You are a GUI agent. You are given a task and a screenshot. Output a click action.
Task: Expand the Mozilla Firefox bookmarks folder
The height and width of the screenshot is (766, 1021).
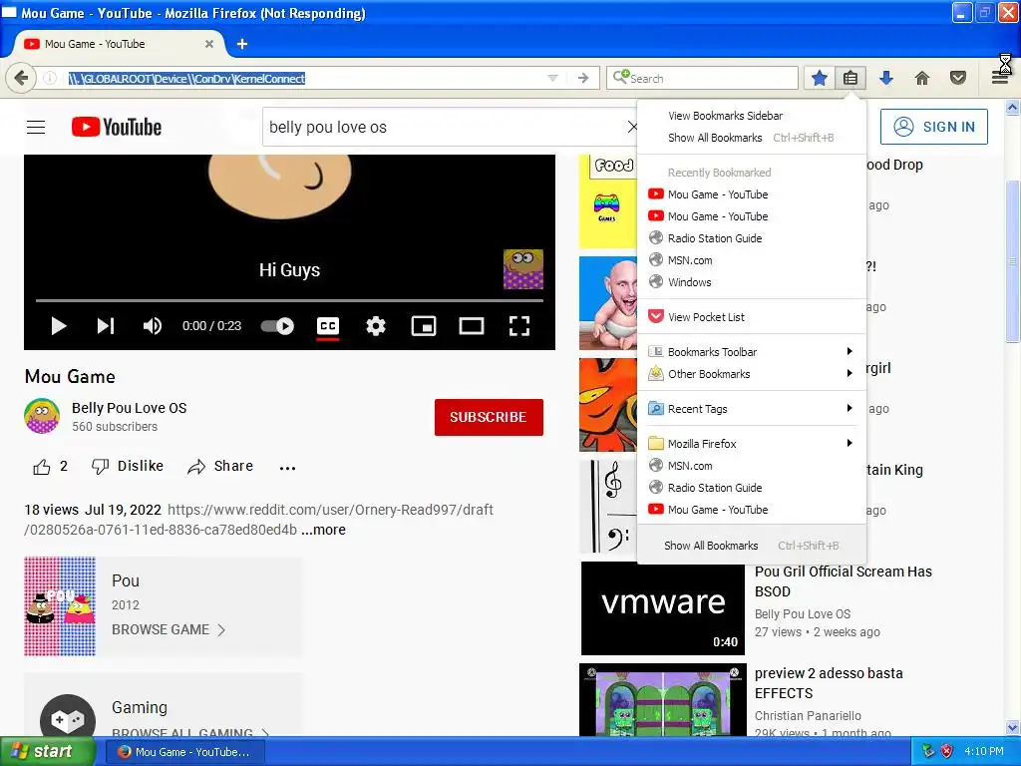(x=751, y=444)
